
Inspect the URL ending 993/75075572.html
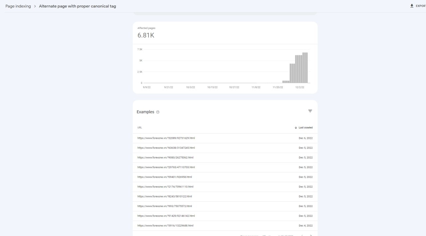tap(165, 206)
